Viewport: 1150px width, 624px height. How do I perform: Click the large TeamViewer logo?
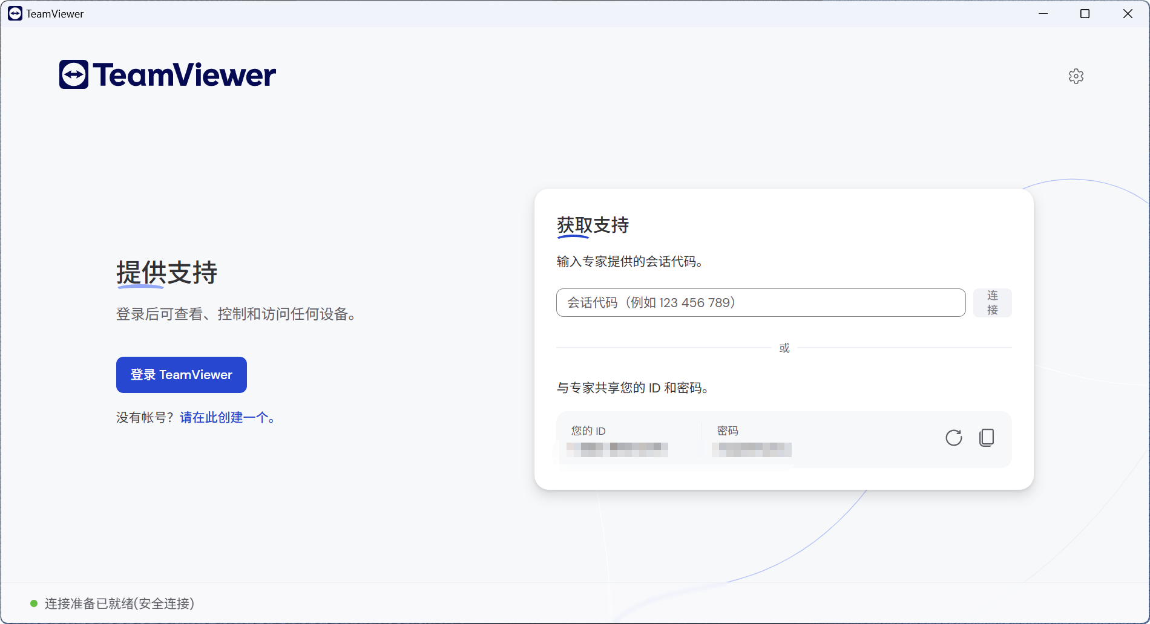tap(168, 75)
